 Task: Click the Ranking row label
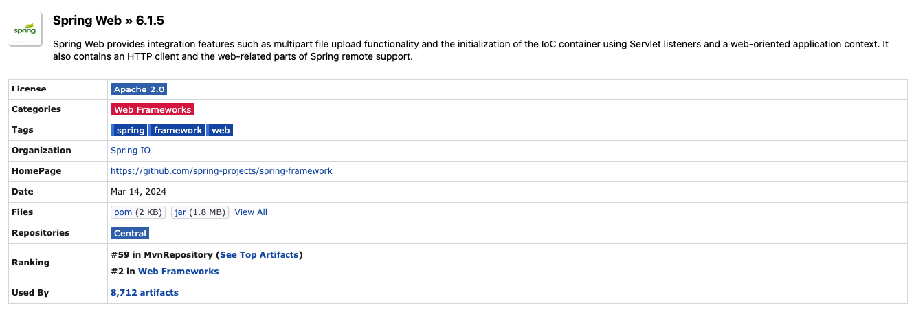pos(30,263)
